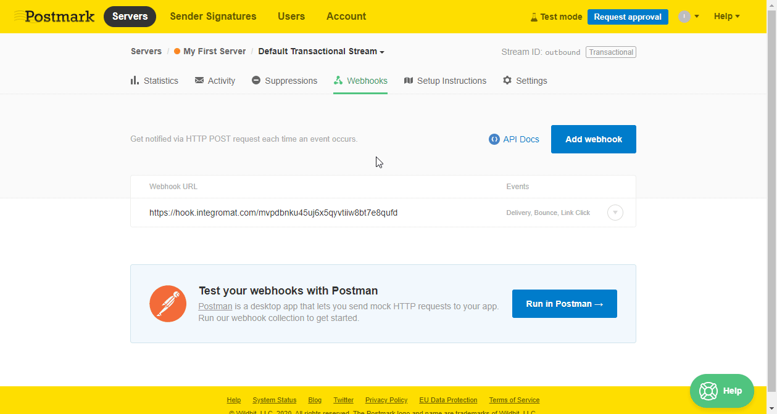Open My First Server breadcrumb

pos(210,51)
